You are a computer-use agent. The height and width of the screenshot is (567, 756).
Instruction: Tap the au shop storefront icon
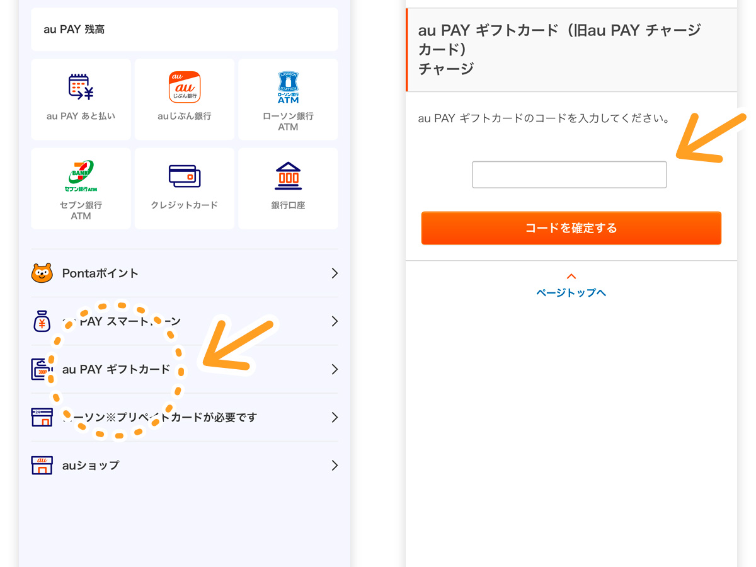point(42,465)
